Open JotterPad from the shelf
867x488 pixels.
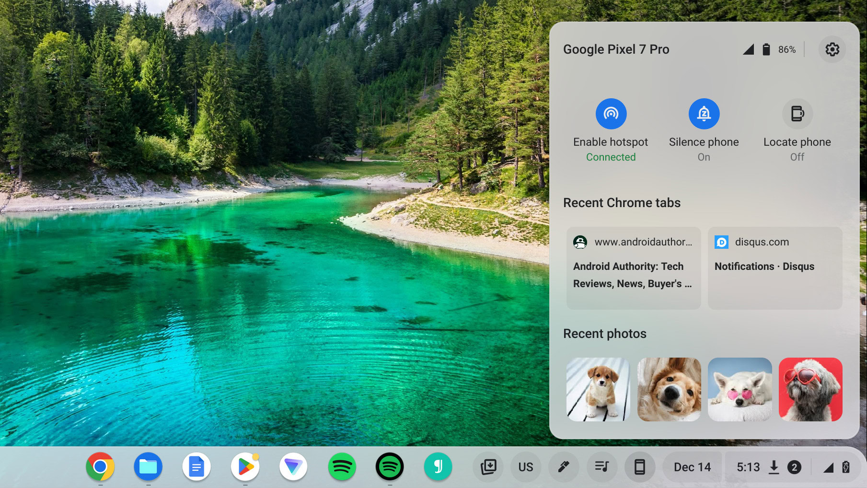pos(438,466)
